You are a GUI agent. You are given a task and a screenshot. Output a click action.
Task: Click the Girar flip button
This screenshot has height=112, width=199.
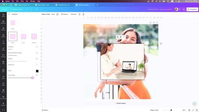53,14
